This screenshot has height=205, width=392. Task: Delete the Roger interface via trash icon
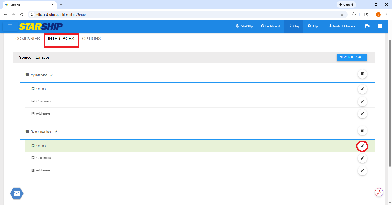pos(362,130)
